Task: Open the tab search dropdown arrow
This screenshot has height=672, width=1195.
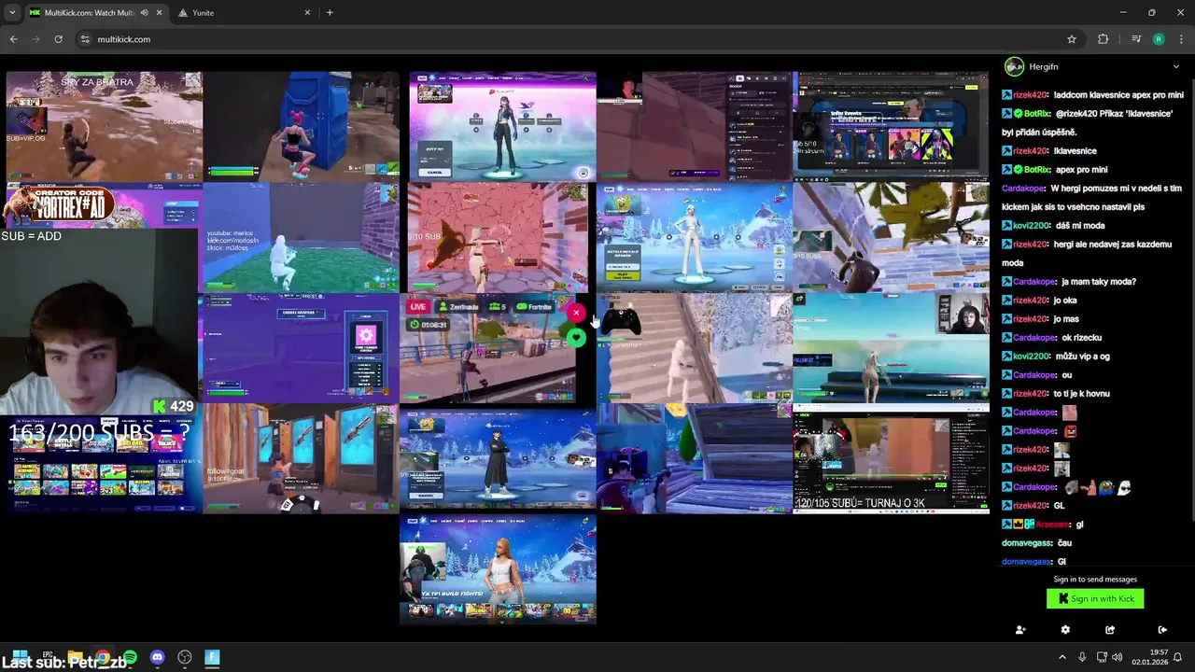Action: (12, 13)
